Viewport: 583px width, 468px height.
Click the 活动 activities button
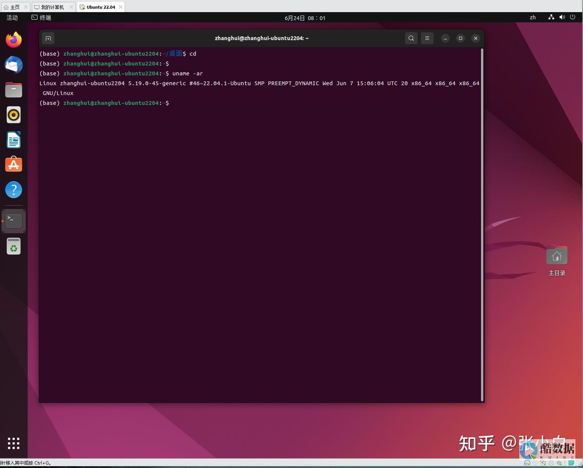click(x=12, y=17)
